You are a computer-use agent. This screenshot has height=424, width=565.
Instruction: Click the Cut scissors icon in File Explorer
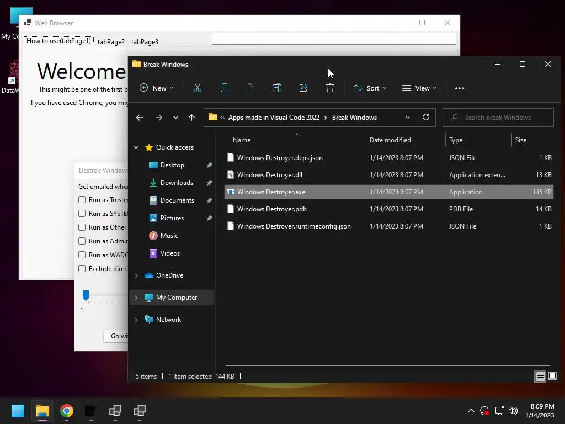pyautogui.click(x=198, y=88)
